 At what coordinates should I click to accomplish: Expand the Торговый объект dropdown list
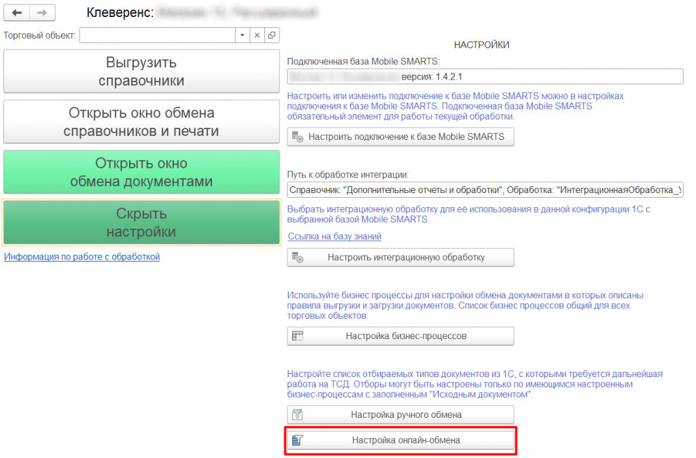pyautogui.click(x=243, y=35)
